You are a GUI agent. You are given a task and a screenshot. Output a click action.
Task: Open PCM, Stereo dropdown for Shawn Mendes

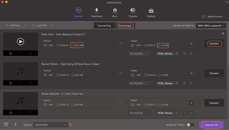(167, 113)
